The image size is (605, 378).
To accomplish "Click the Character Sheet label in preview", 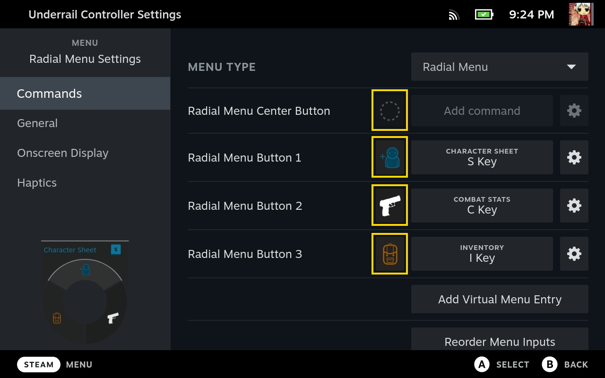I will click(70, 250).
